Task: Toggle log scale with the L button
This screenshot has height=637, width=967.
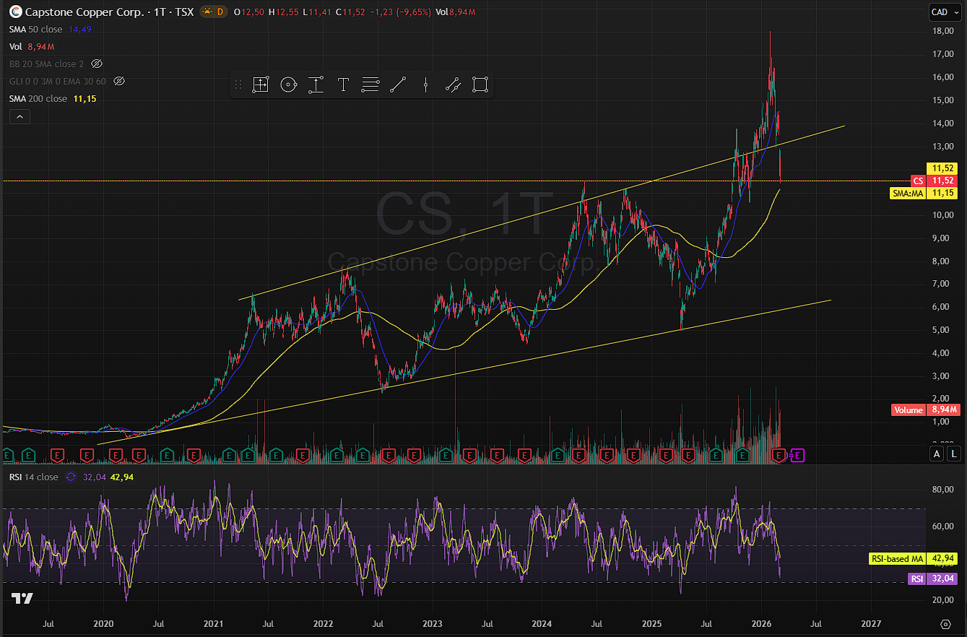Action: (954, 454)
